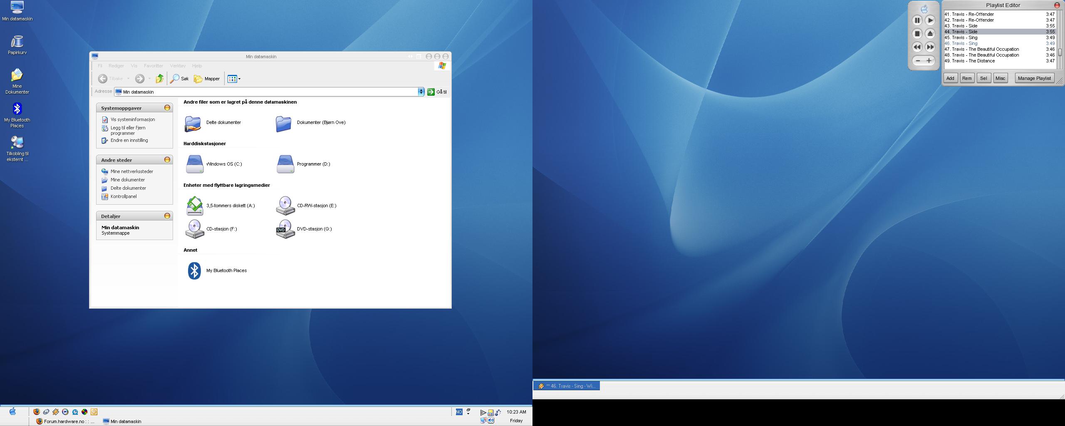Select track 47. Travis - The Beautiful Occupation
Image resolution: width=1065 pixels, height=426 pixels.
click(x=999, y=49)
